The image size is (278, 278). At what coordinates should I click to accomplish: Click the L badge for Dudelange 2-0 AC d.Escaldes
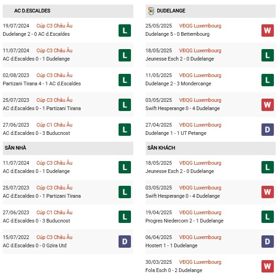point(125,30)
